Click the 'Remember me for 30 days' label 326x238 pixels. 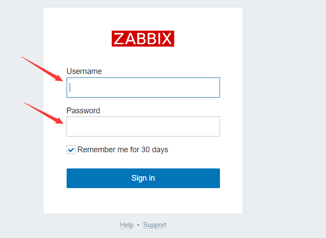pyautogui.click(x=123, y=150)
